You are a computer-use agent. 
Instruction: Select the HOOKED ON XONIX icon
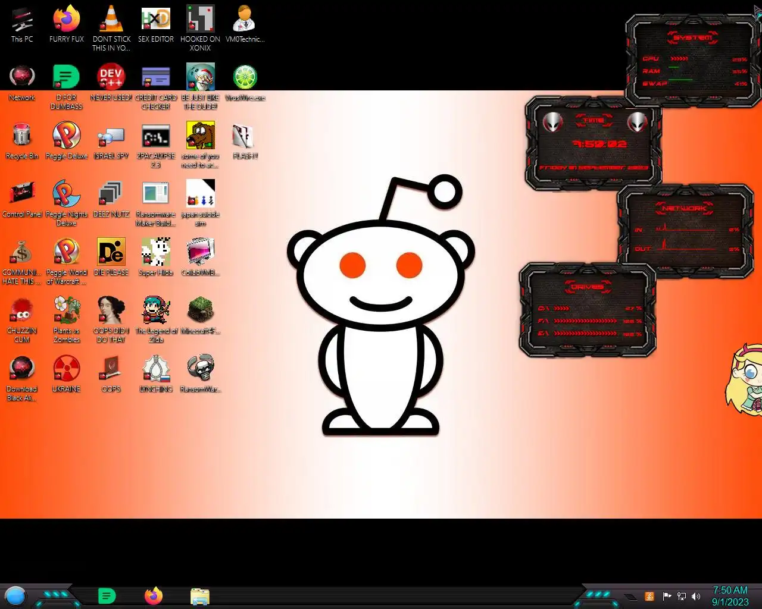click(x=201, y=28)
